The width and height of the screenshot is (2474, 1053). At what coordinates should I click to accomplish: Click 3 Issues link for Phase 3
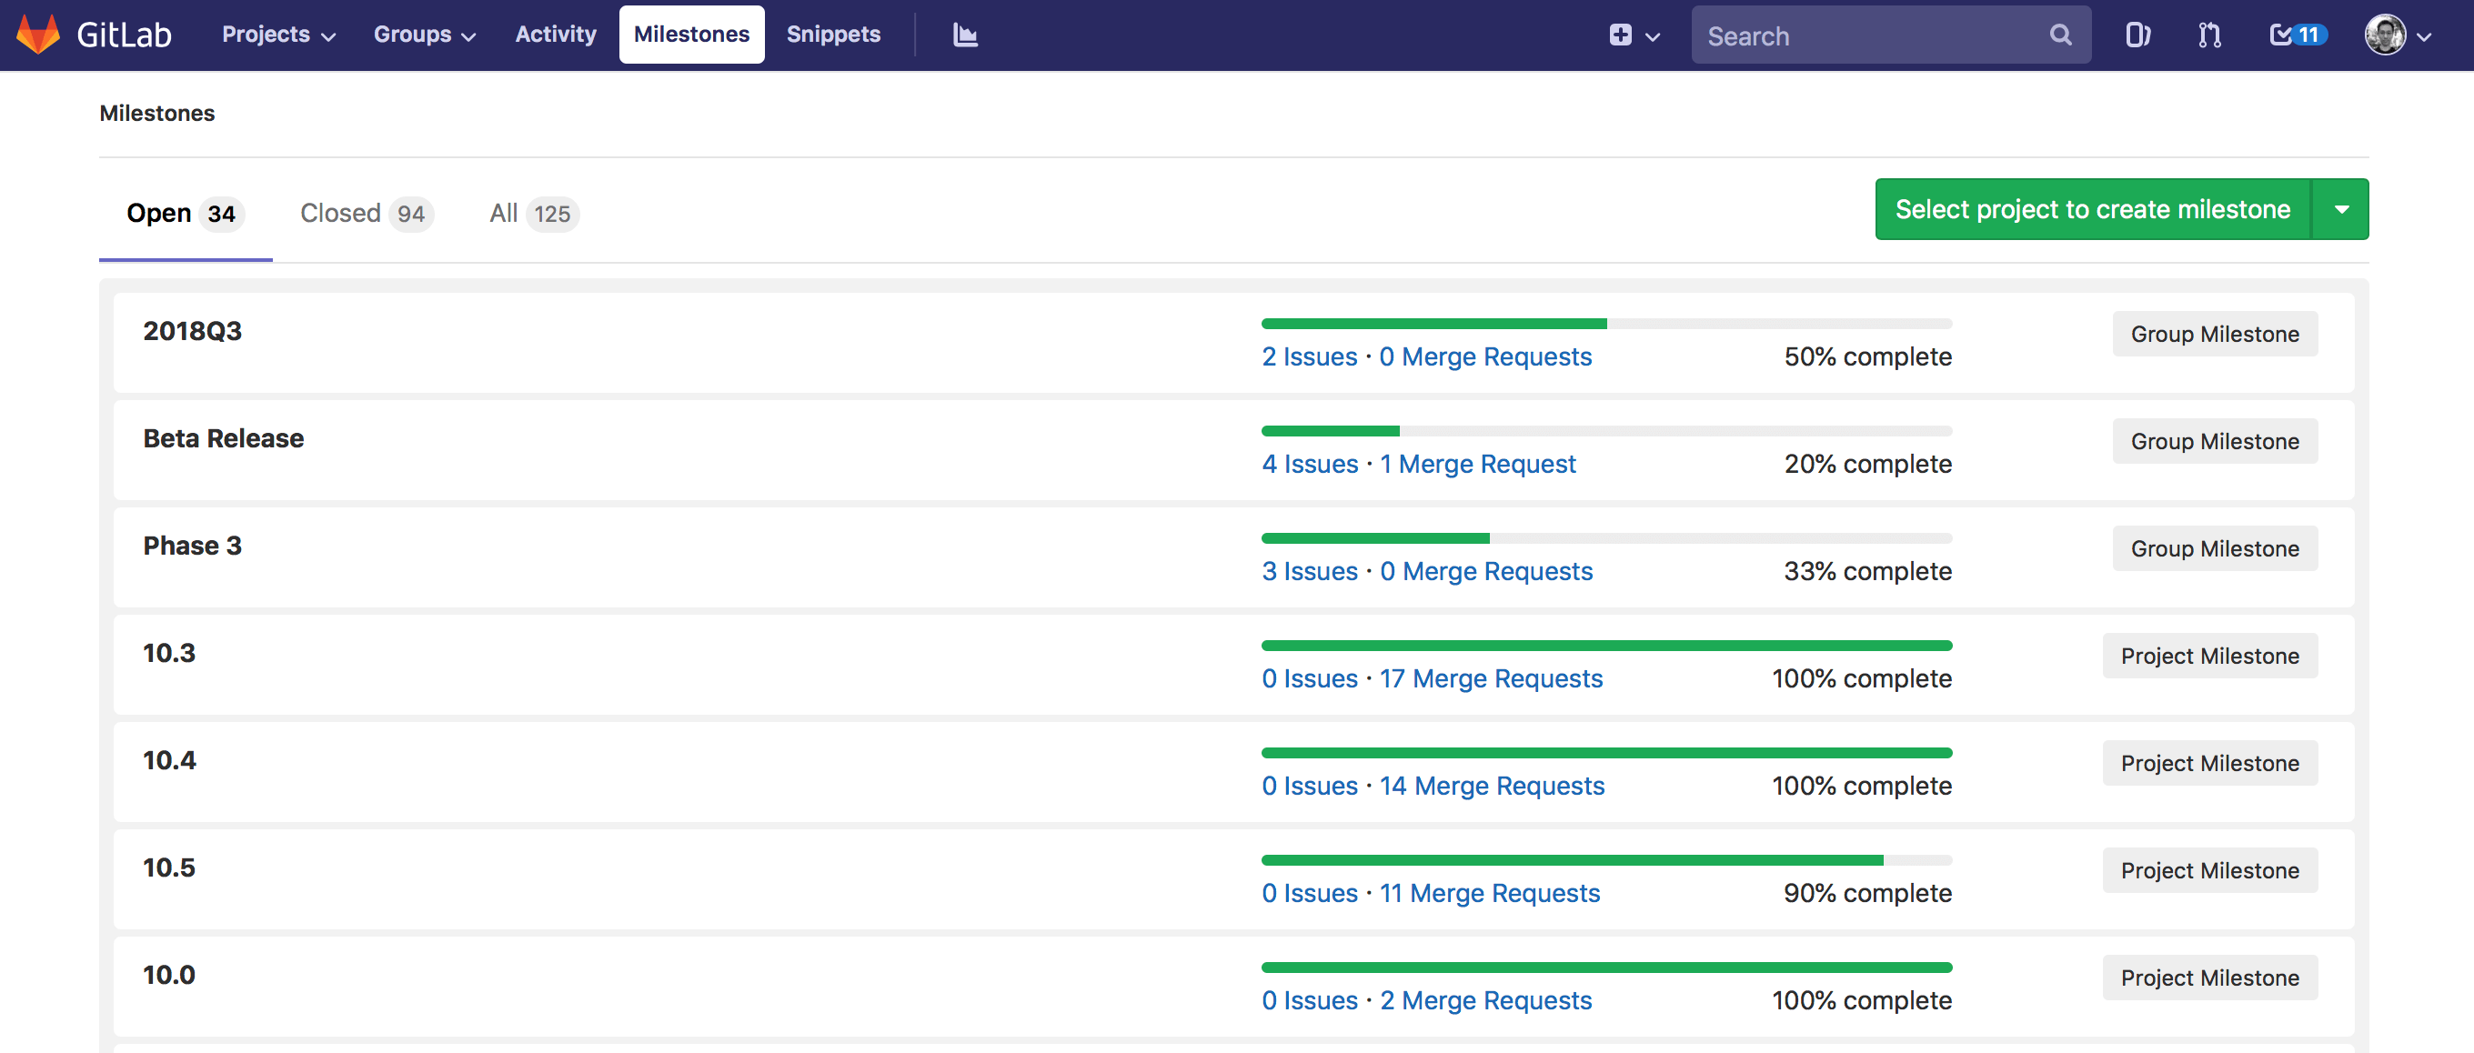pyautogui.click(x=1310, y=572)
